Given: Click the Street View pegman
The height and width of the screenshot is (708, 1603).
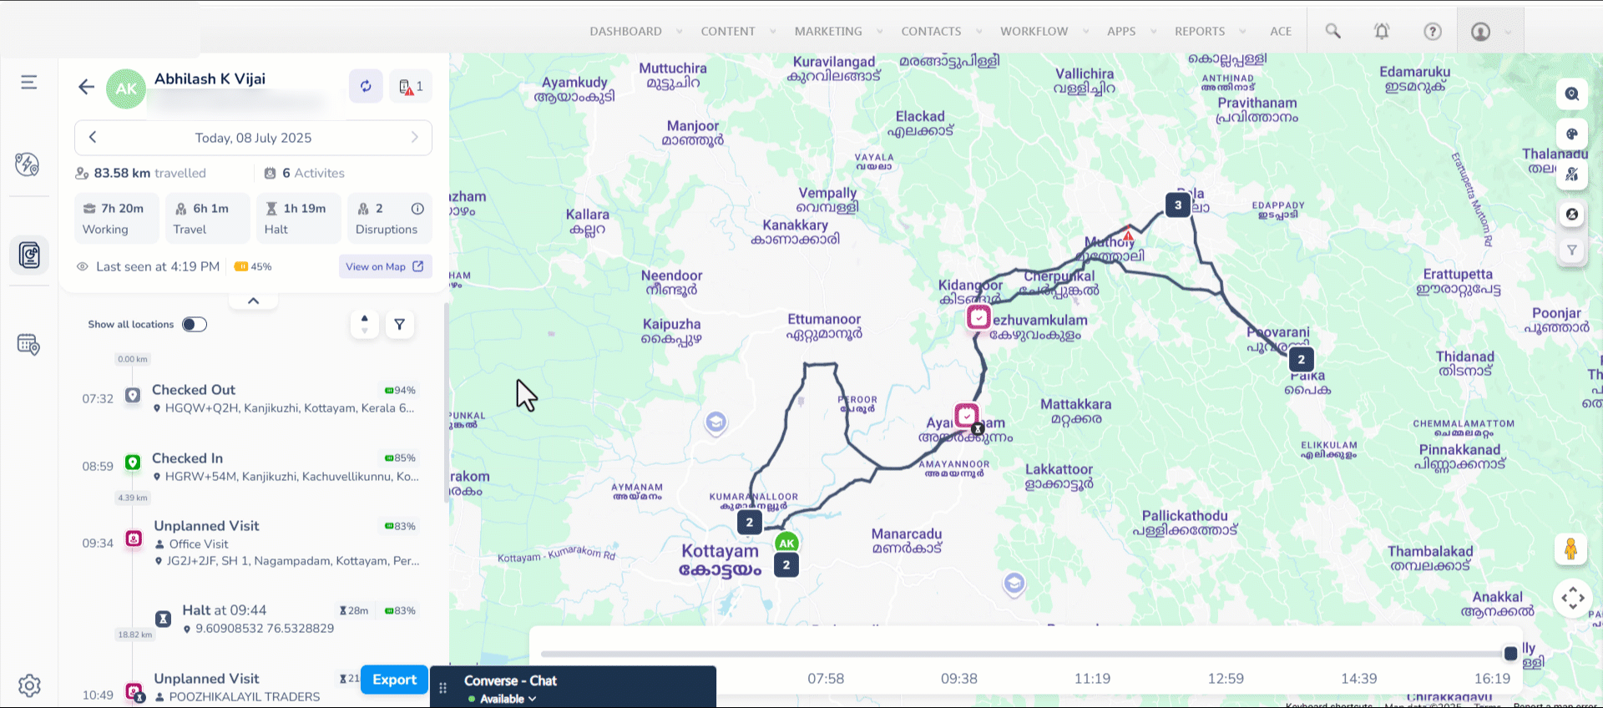Looking at the screenshot, I should (x=1570, y=549).
